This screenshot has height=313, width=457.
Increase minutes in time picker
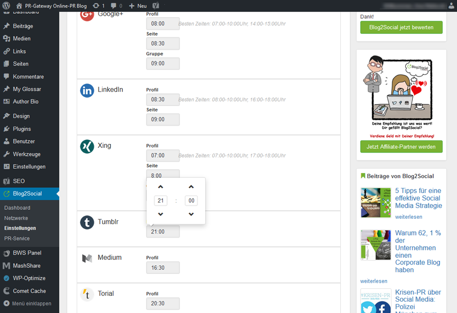coord(191,187)
